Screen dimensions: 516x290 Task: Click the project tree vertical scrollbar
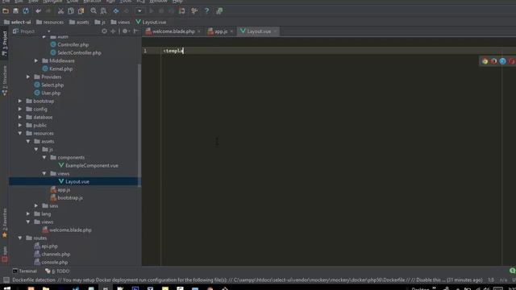139,125
